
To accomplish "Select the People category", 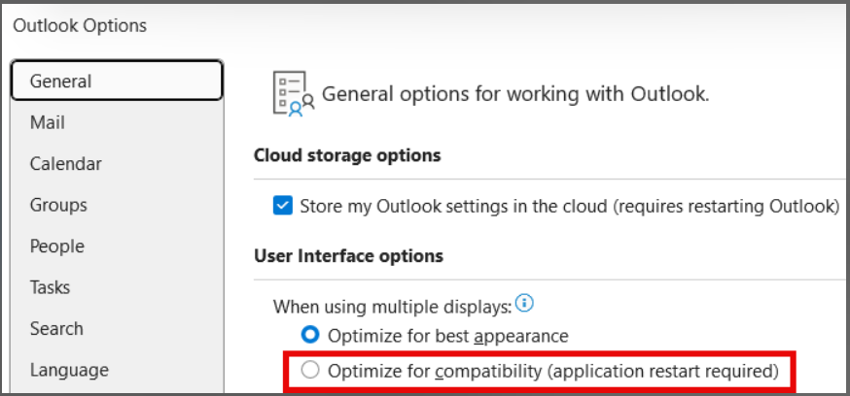I will 56,246.
